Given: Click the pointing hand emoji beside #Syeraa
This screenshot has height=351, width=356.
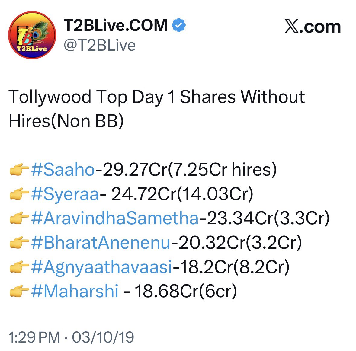Looking at the screenshot, I should click(19, 195).
